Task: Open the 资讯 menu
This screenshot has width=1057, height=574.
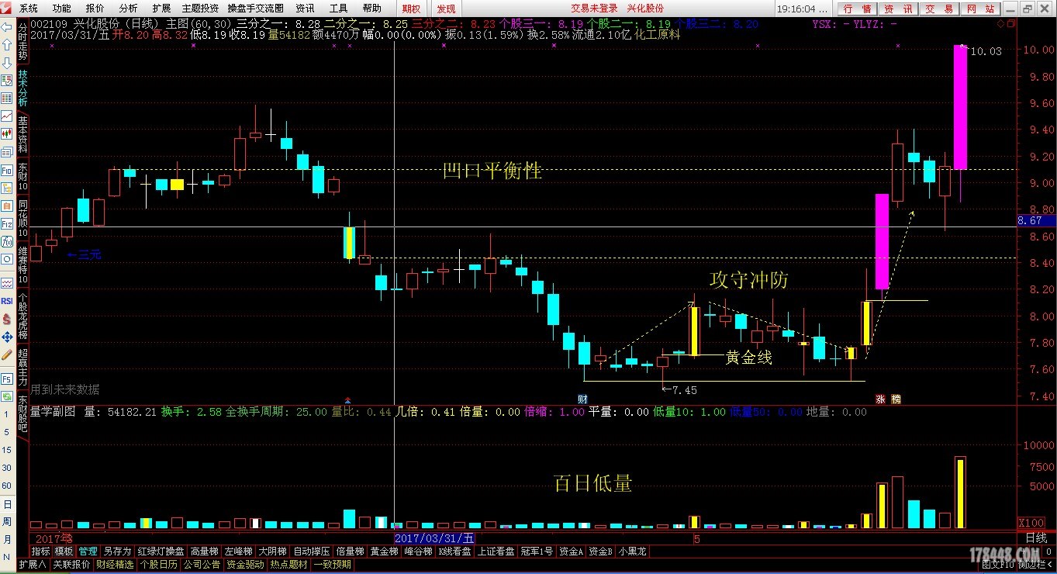Action: tap(305, 9)
